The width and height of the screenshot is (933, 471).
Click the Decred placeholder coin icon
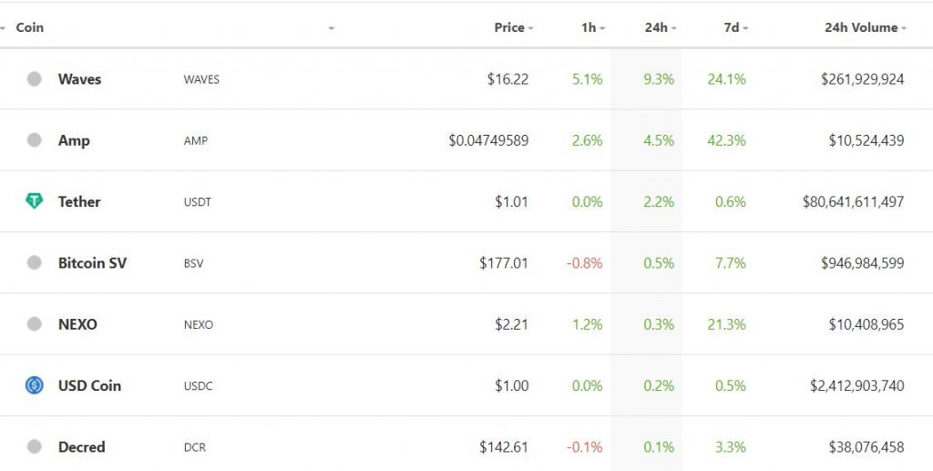(x=35, y=446)
